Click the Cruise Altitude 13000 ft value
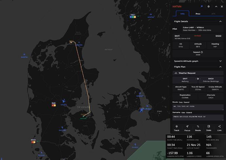 [x=215, y=90]
